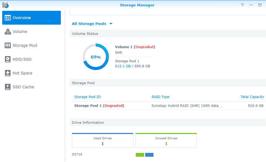
Task: Click the Volume cubes icon
Action: point(8,32)
